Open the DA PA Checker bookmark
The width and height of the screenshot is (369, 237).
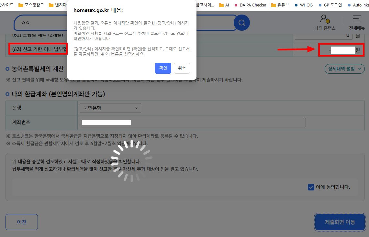[250, 5]
